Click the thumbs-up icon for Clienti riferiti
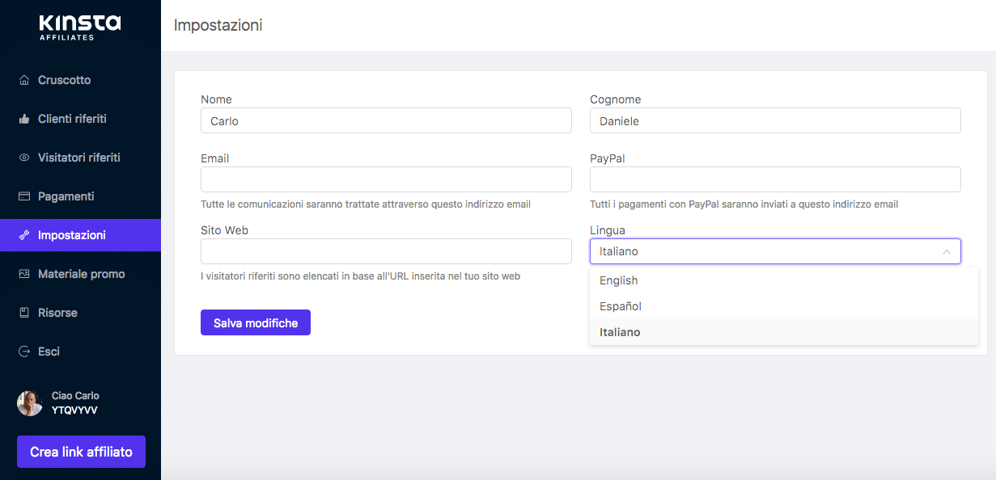Viewport: 996px width, 480px height. tap(23, 119)
